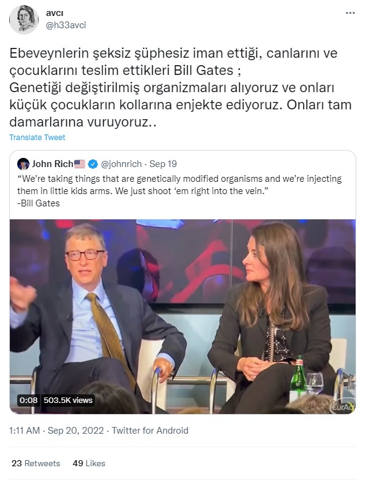366x481 pixels.
Task: Click the blue verified badge beside John Rich
Action: 93,164
